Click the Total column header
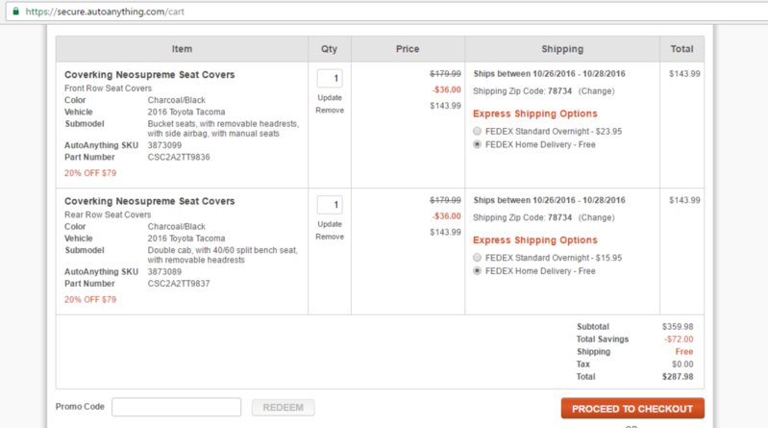 [681, 49]
